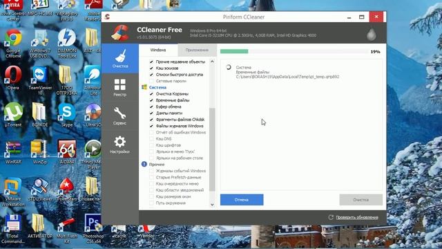The height and width of the screenshot is (249, 442).
Task: Open TeamViewer 10 desktop shortcut
Action: (x=40, y=81)
